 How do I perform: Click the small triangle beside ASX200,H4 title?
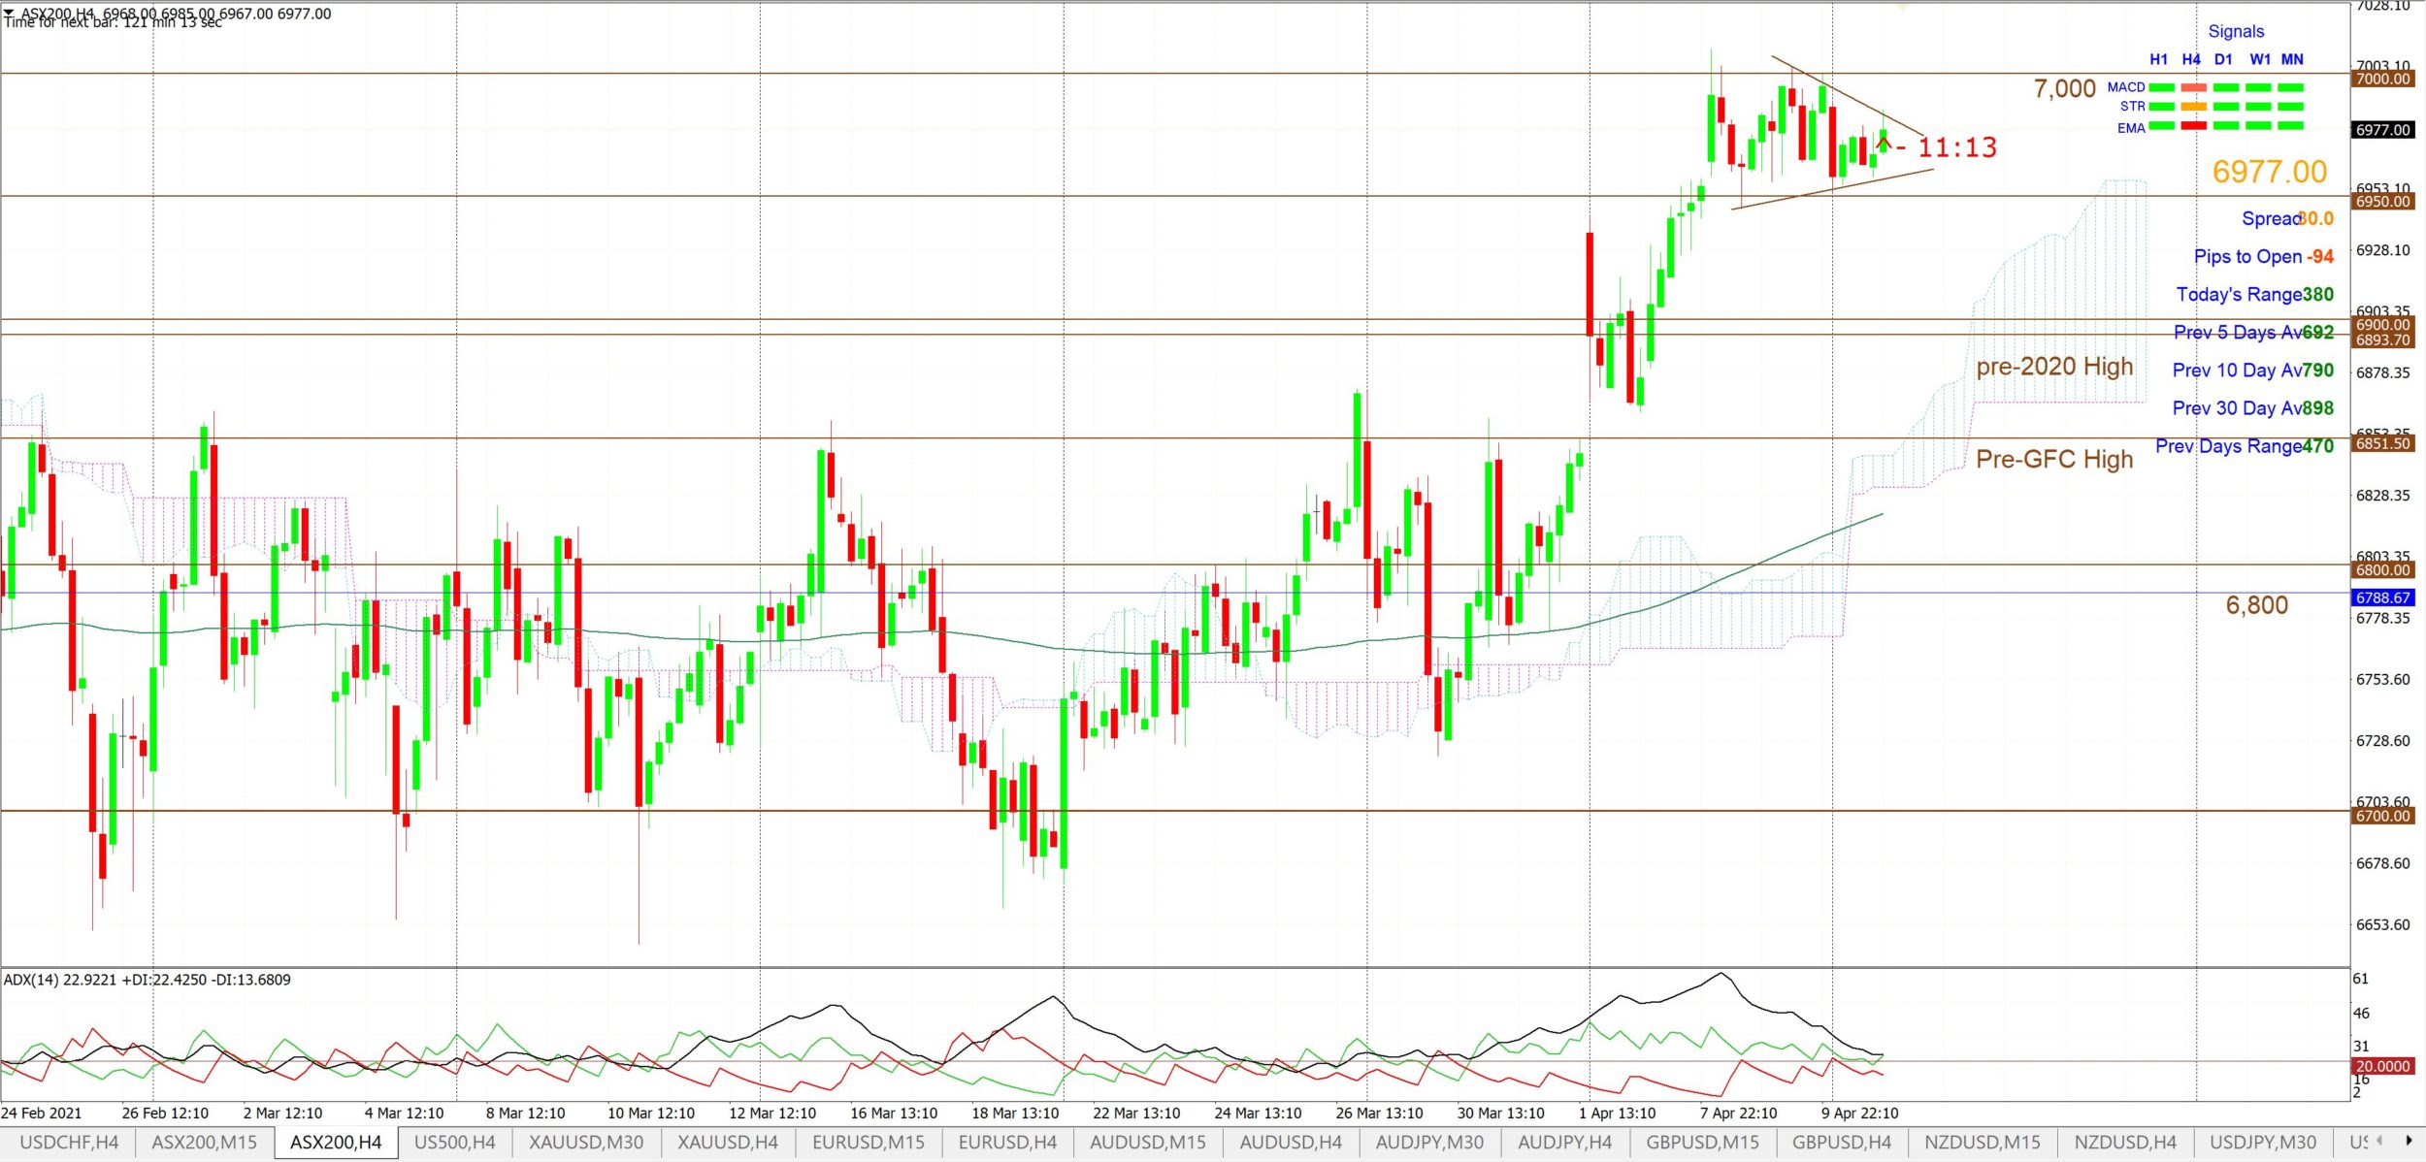tap(10, 14)
